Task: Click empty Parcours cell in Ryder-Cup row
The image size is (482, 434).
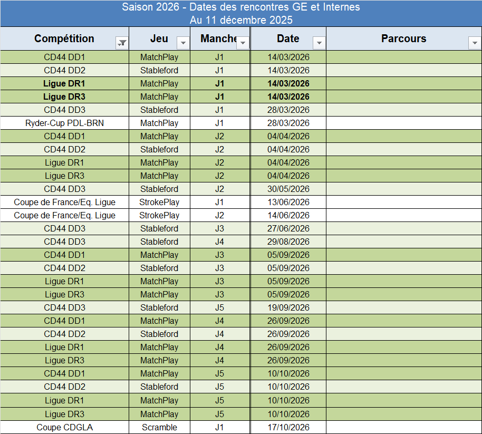Action: click(x=403, y=123)
